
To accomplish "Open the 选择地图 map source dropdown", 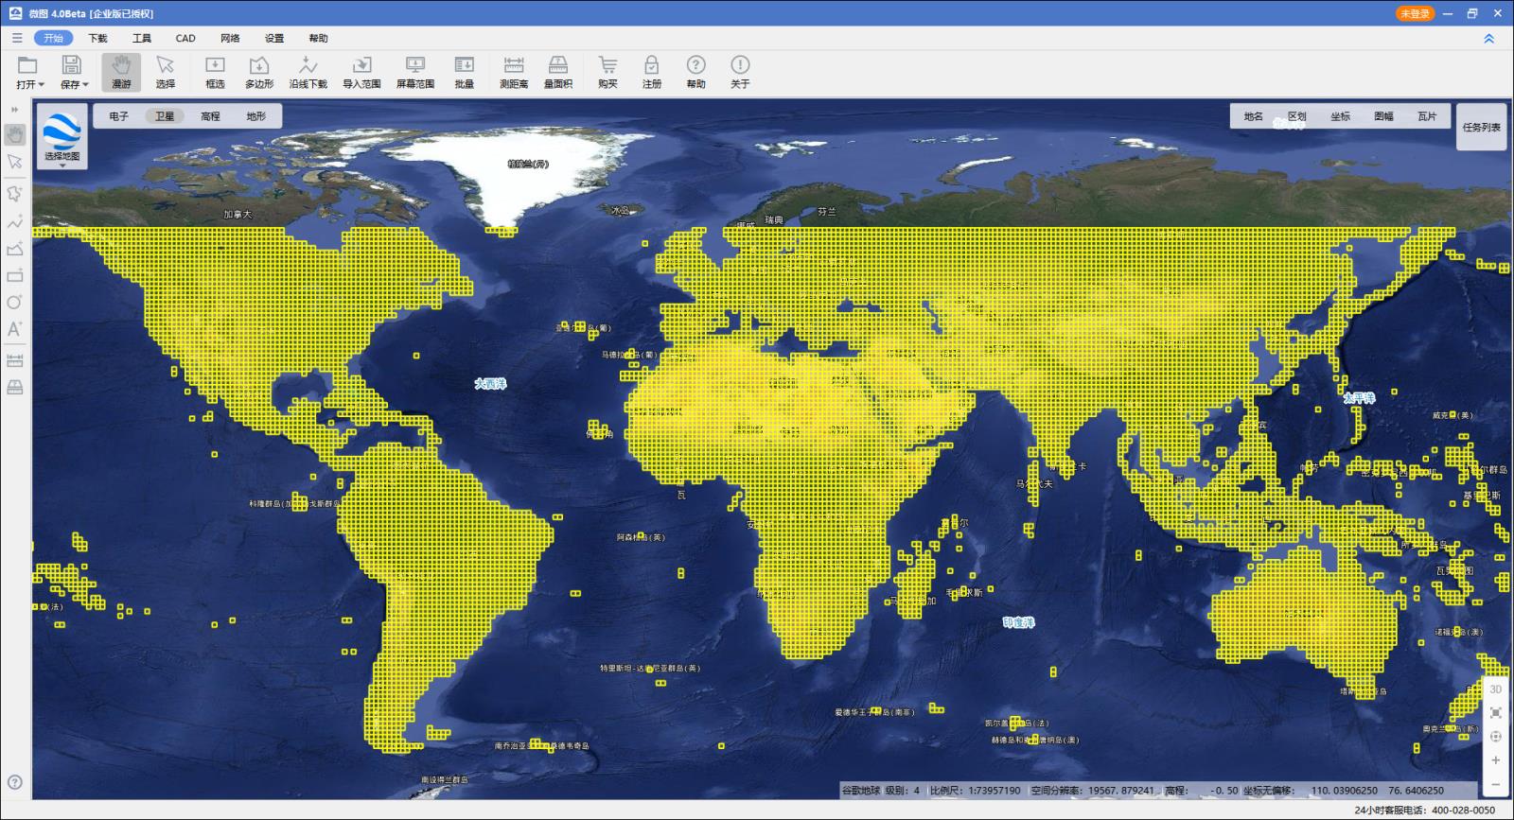I will click(62, 137).
